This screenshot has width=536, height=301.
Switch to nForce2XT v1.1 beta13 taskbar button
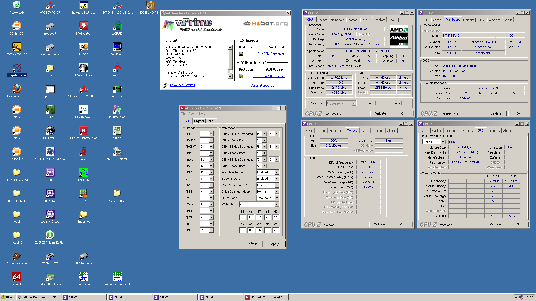266,297
